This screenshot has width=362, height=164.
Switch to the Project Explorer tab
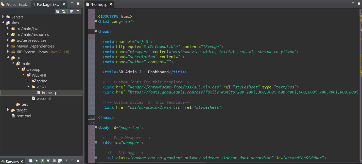point(15,5)
